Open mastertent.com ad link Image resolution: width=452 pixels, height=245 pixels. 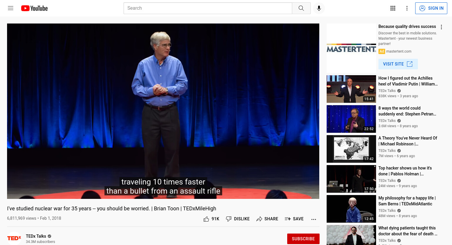(399, 51)
